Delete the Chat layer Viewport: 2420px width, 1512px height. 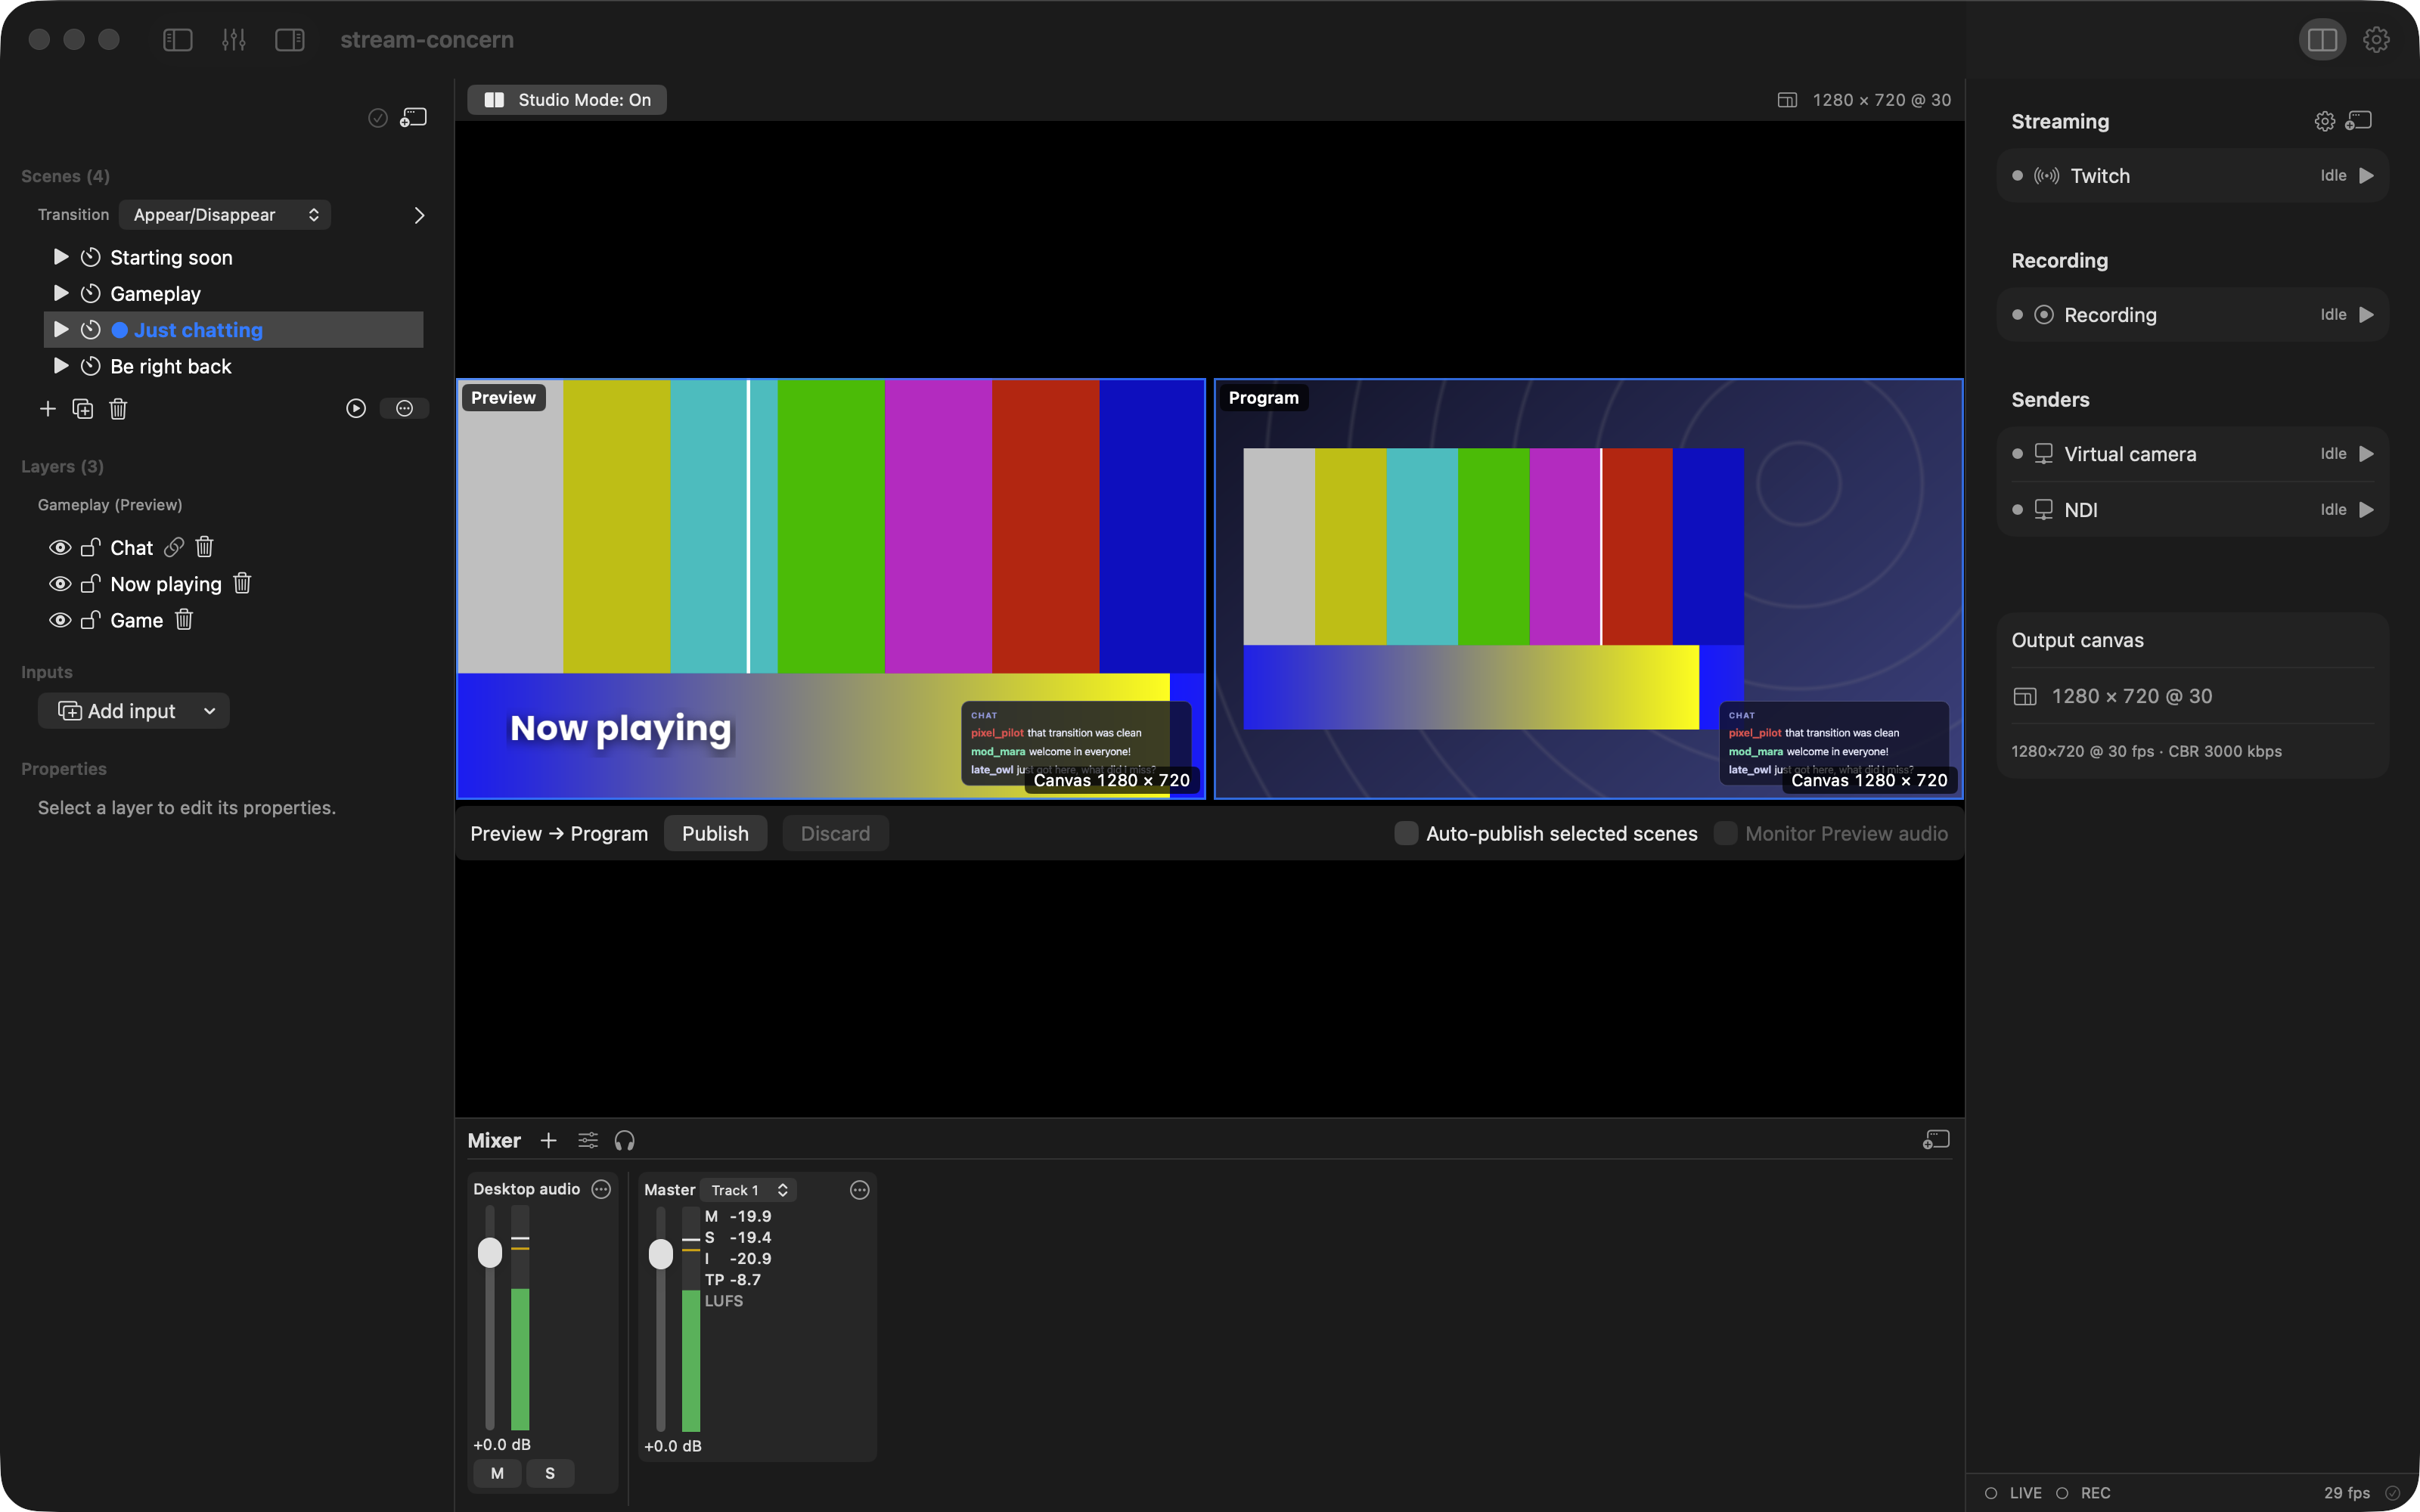pos(205,547)
